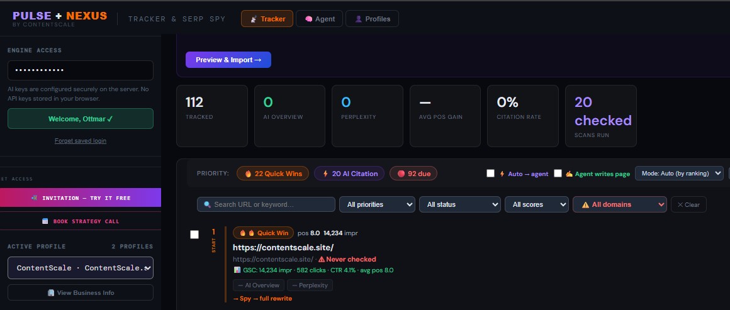Click the Avg Pos Gain stat card
The height and width of the screenshot is (310, 730).
445,116
